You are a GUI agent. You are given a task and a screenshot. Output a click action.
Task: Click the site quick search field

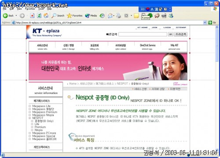pos(143,34)
